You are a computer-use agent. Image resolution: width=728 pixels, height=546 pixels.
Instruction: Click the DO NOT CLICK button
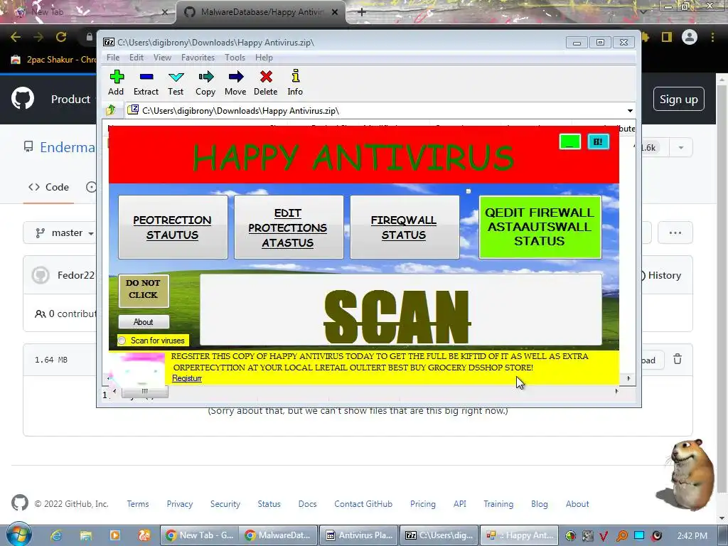144,291
